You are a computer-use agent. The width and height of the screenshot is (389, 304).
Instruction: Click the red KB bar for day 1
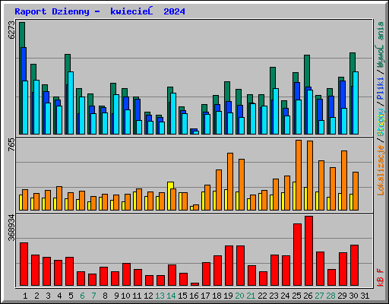(24, 264)
